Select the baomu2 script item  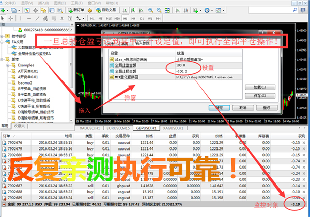pyautogui.click(x=25, y=83)
